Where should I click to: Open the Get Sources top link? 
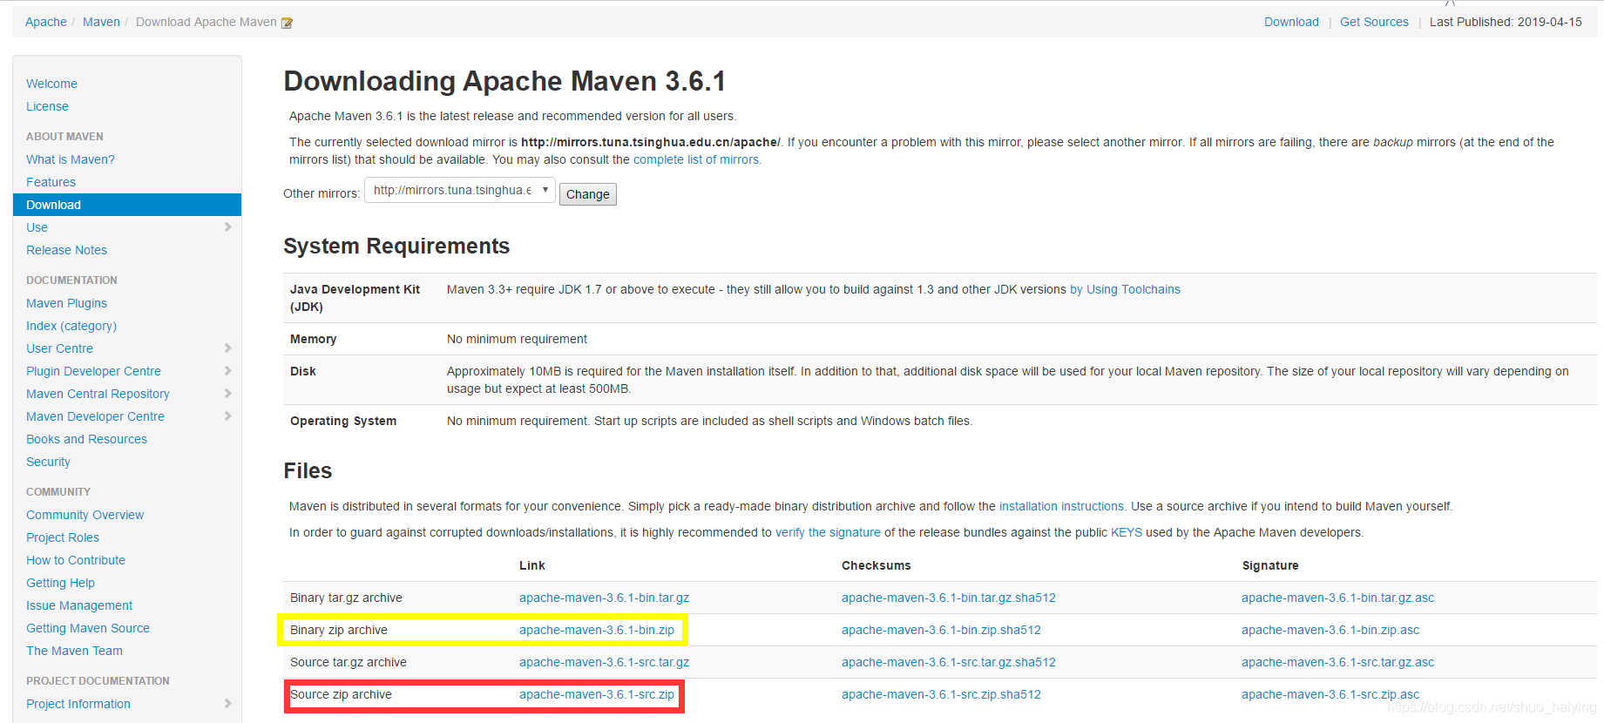(1374, 22)
